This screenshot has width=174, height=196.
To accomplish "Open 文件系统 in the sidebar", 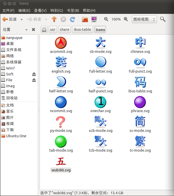I will [19, 50].
